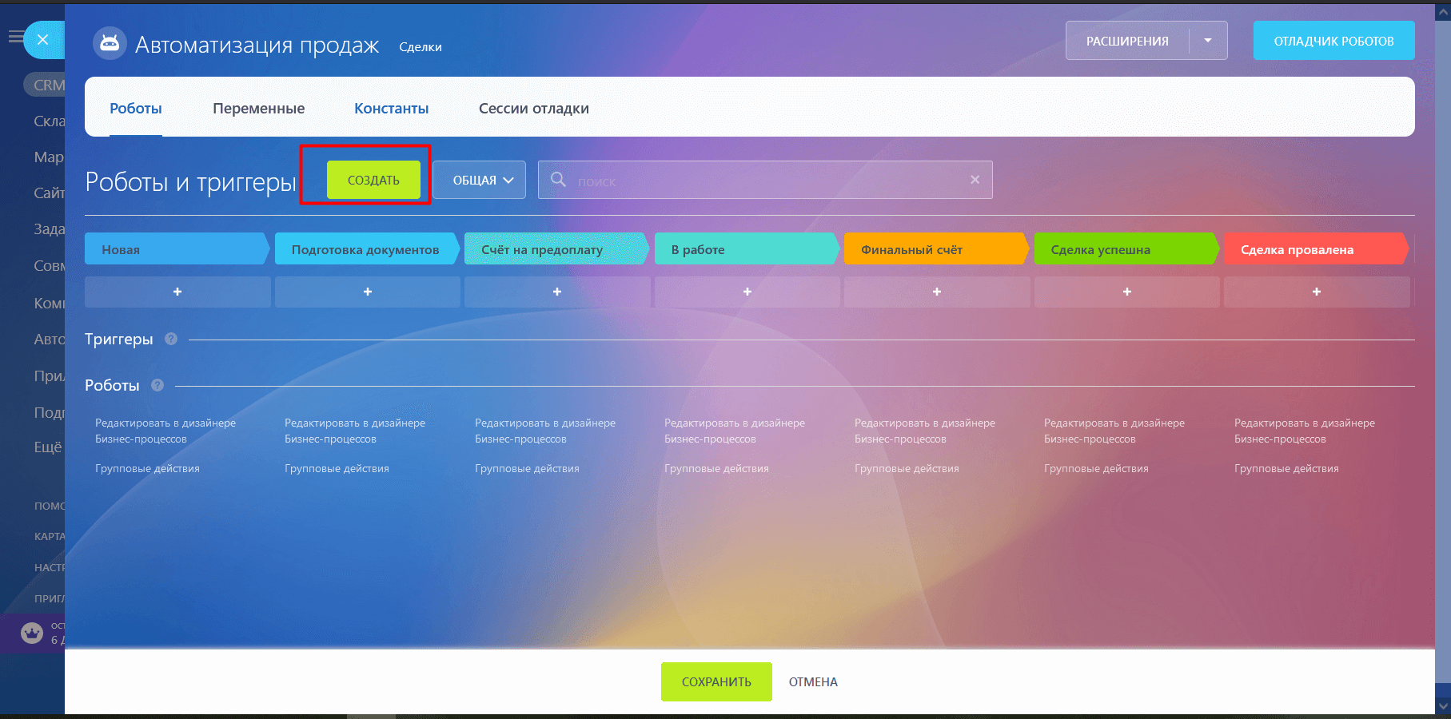Expand the Расширения dropdown arrow
Screen dimensions: 1451x719
[x=1207, y=41]
